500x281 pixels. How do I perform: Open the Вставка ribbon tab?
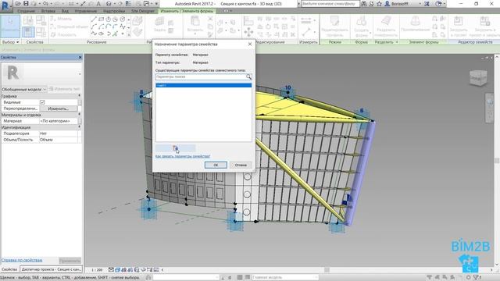[48, 11]
